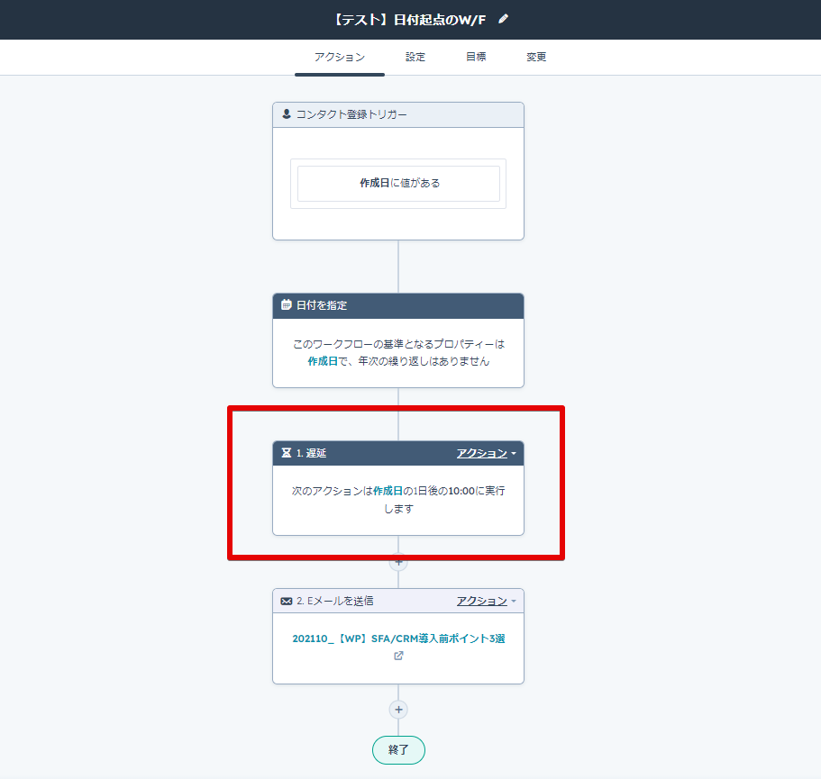Select the 2. Eメールを送信 card title
This screenshot has height=779, width=821.
pyautogui.click(x=334, y=601)
